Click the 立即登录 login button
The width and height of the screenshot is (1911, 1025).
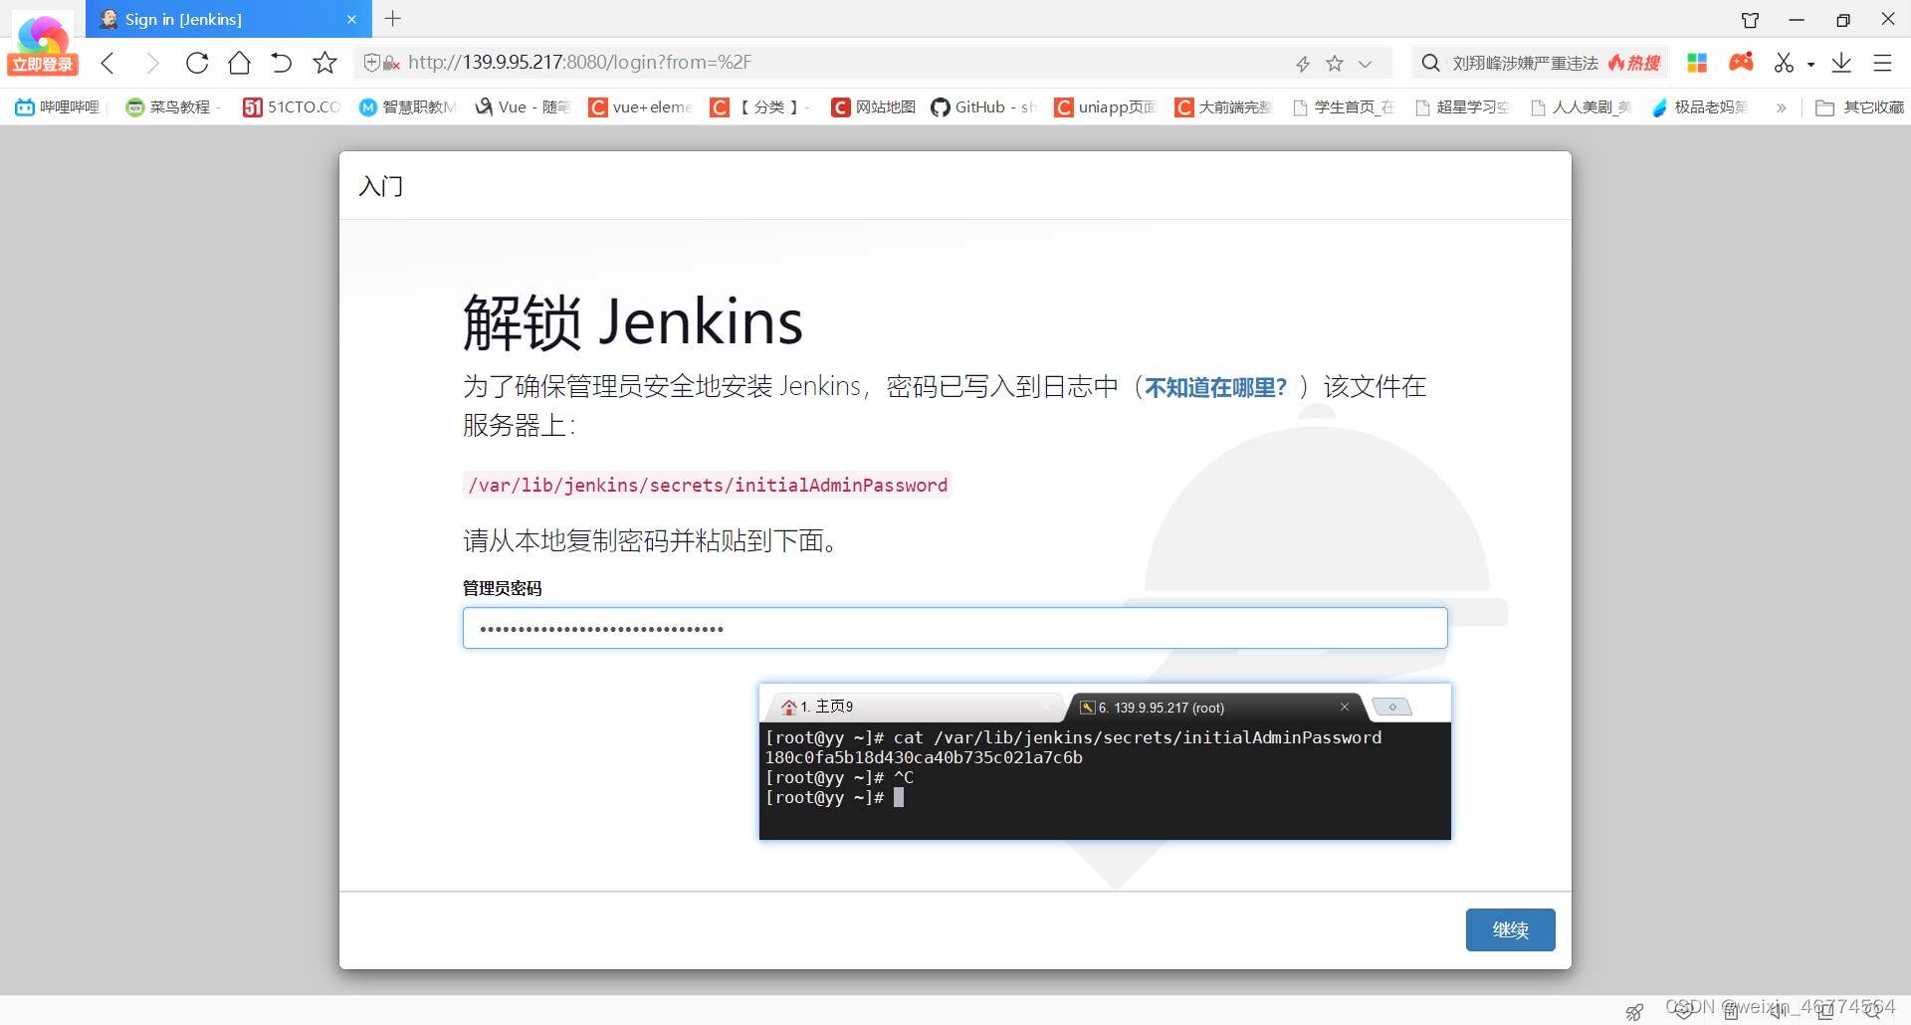pos(43,65)
